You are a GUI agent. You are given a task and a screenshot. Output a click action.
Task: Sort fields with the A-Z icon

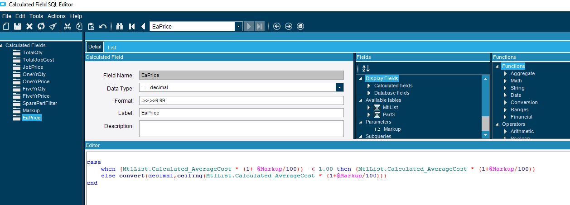click(x=366, y=68)
